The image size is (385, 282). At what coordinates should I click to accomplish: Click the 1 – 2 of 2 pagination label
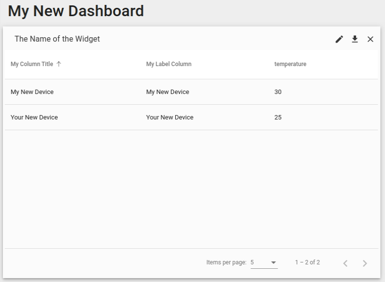coord(307,262)
